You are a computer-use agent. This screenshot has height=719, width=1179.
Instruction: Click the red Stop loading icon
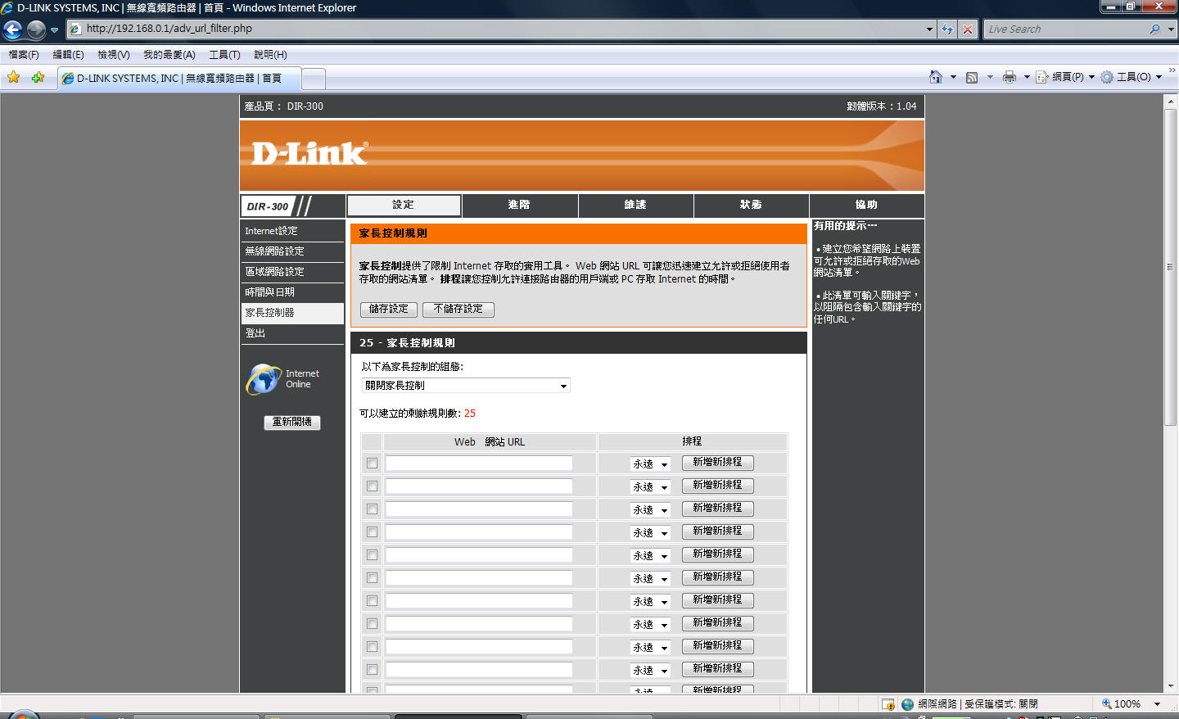click(968, 29)
